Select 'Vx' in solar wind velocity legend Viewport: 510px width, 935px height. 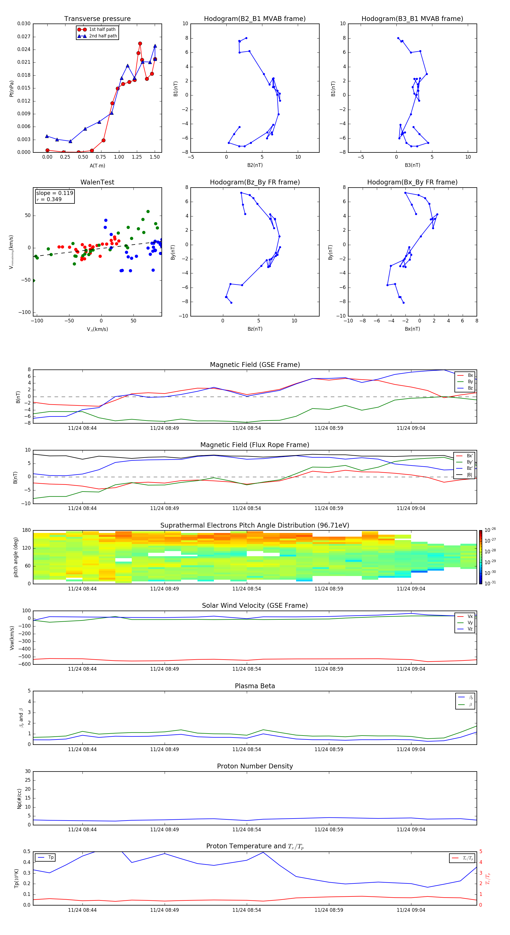point(465,616)
